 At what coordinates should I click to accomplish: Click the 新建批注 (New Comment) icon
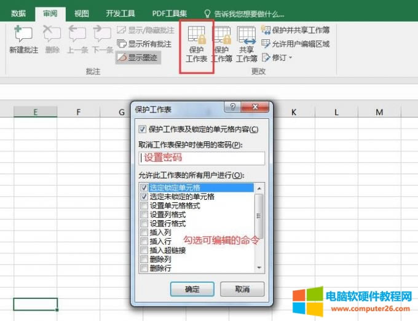[24, 40]
